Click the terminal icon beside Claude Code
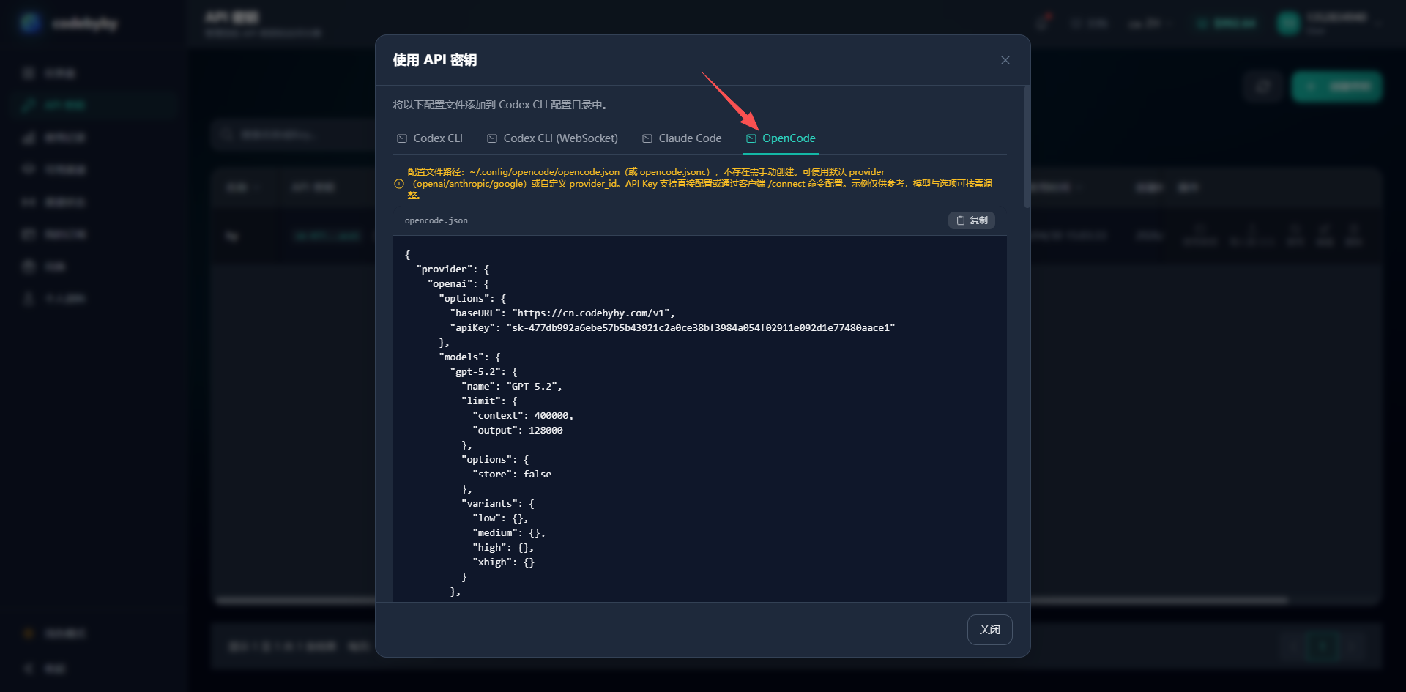 click(x=647, y=138)
